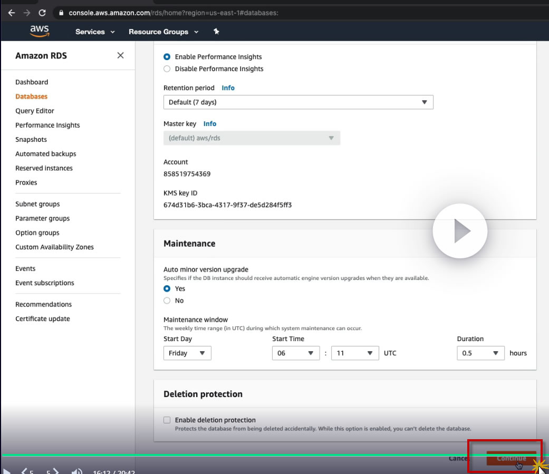Open Databases in RDS sidebar
Image resolution: width=549 pixels, height=474 pixels.
point(31,96)
